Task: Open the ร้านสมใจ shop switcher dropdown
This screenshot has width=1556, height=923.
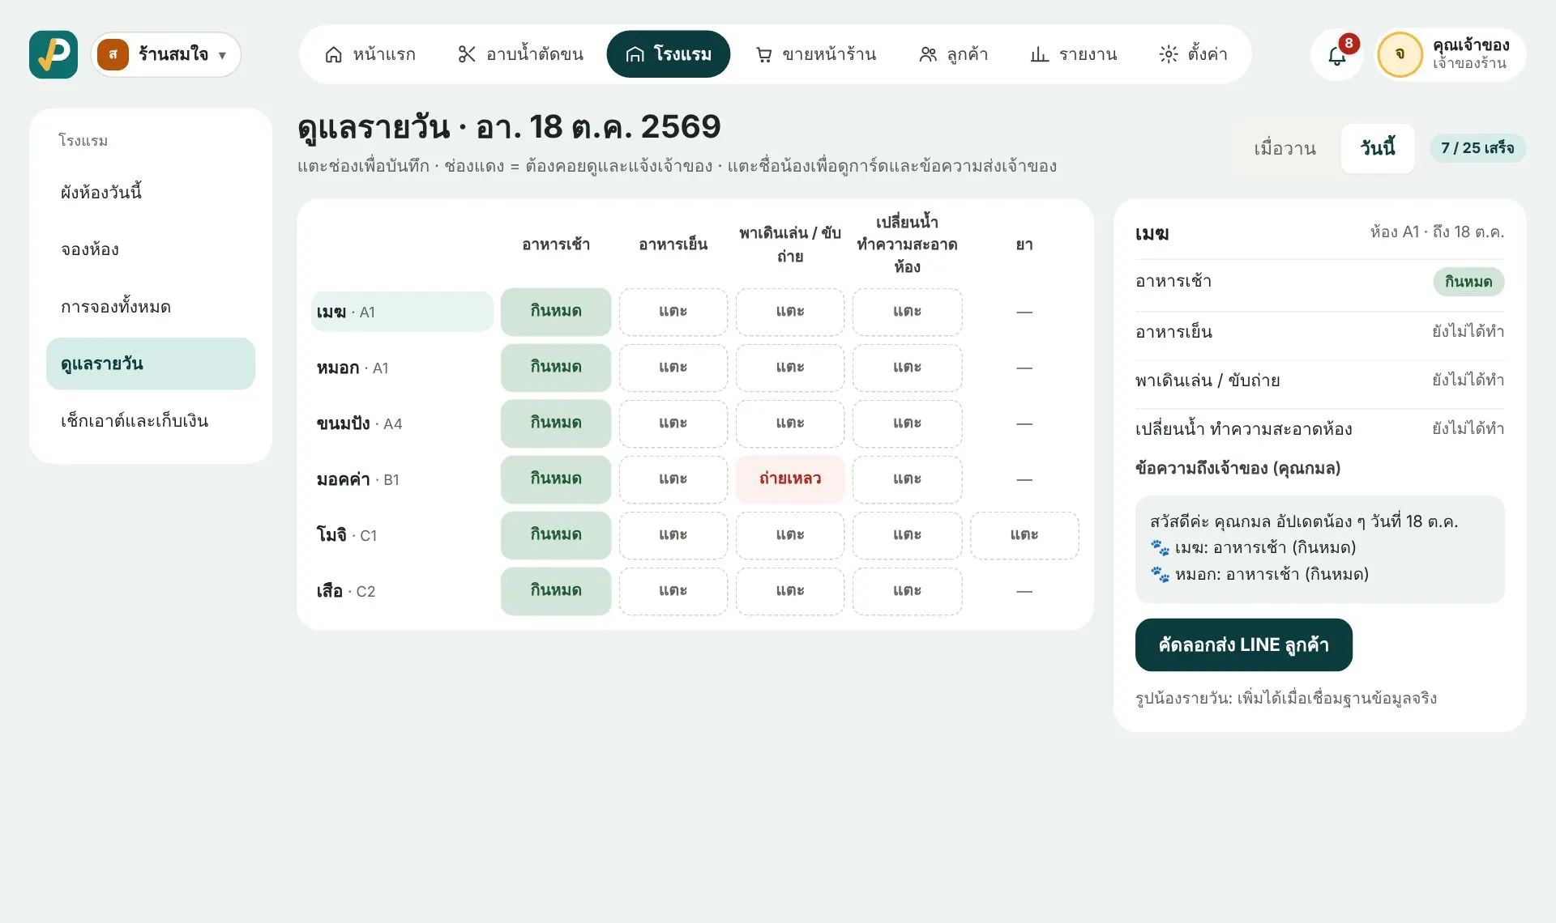Action: [166, 54]
